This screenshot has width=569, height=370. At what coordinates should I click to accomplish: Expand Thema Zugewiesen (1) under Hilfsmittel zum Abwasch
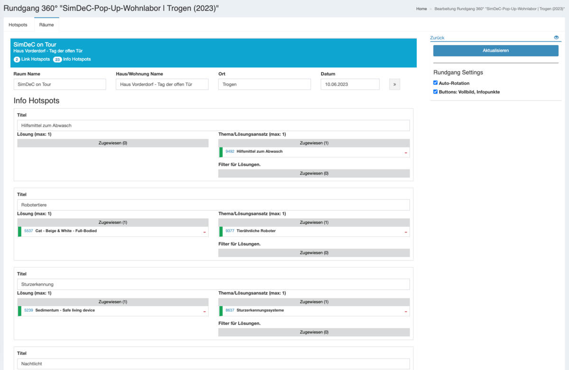point(314,143)
